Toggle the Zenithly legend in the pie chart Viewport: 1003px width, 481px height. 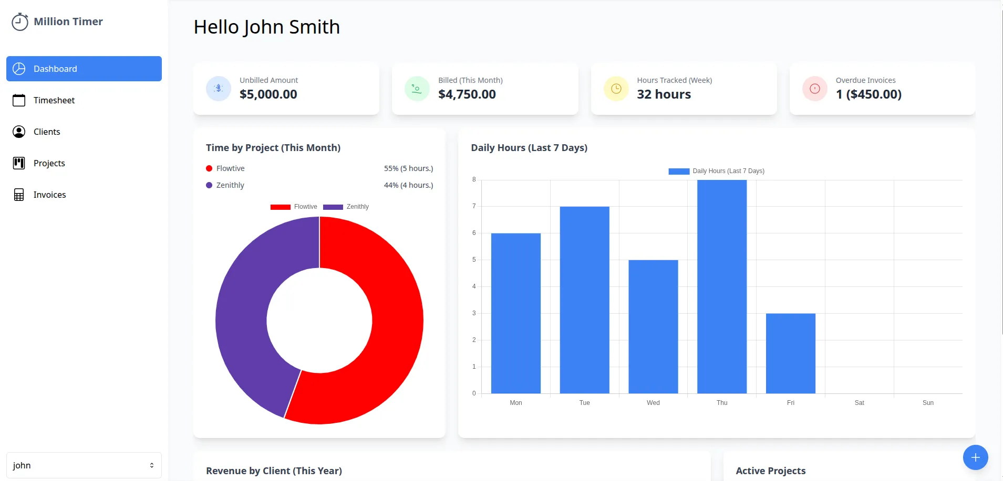(346, 207)
